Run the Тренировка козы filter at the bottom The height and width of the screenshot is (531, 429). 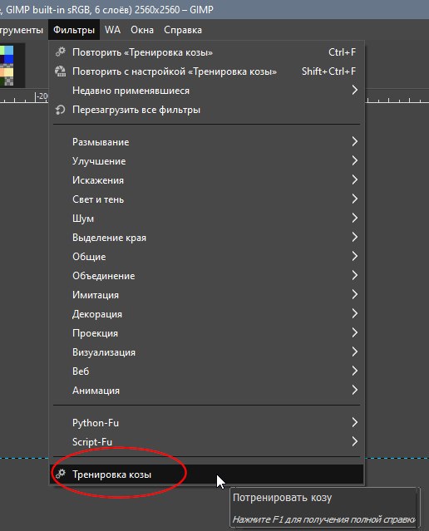pyautogui.click(x=207, y=474)
